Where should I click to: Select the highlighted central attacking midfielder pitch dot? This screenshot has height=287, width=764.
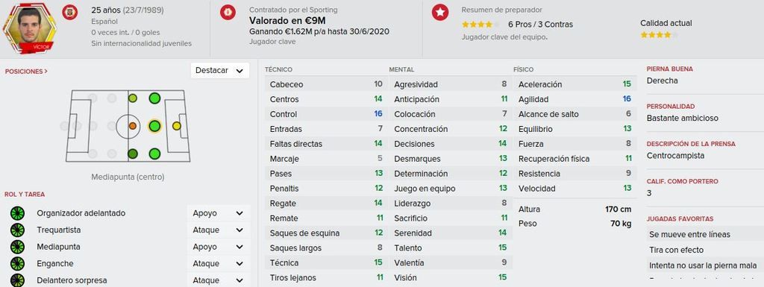tap(154, 126)
